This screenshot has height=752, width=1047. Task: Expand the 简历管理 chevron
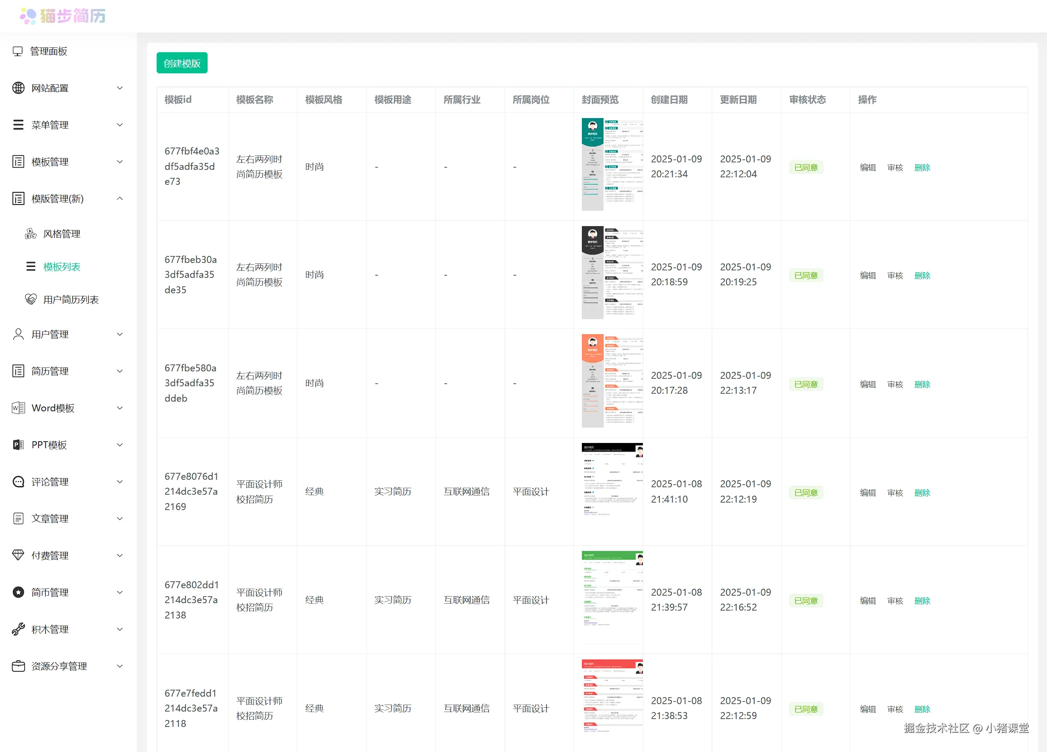(119, 371)
